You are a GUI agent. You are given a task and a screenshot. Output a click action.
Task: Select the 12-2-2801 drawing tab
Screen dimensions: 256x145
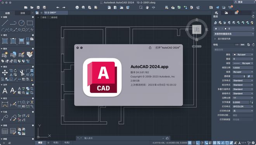click(56, 13)
